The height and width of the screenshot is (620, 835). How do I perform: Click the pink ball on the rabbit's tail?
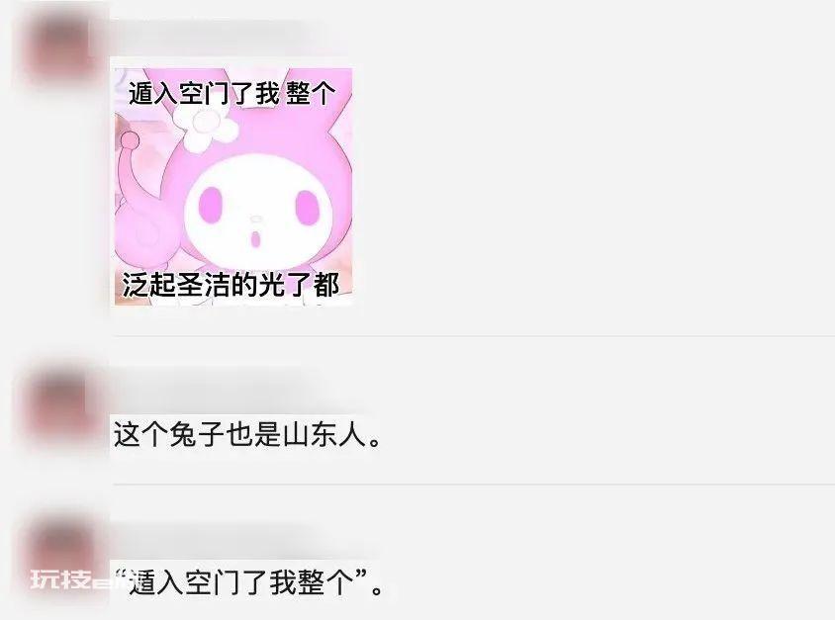pyautogui.click(x=130, y=140)
